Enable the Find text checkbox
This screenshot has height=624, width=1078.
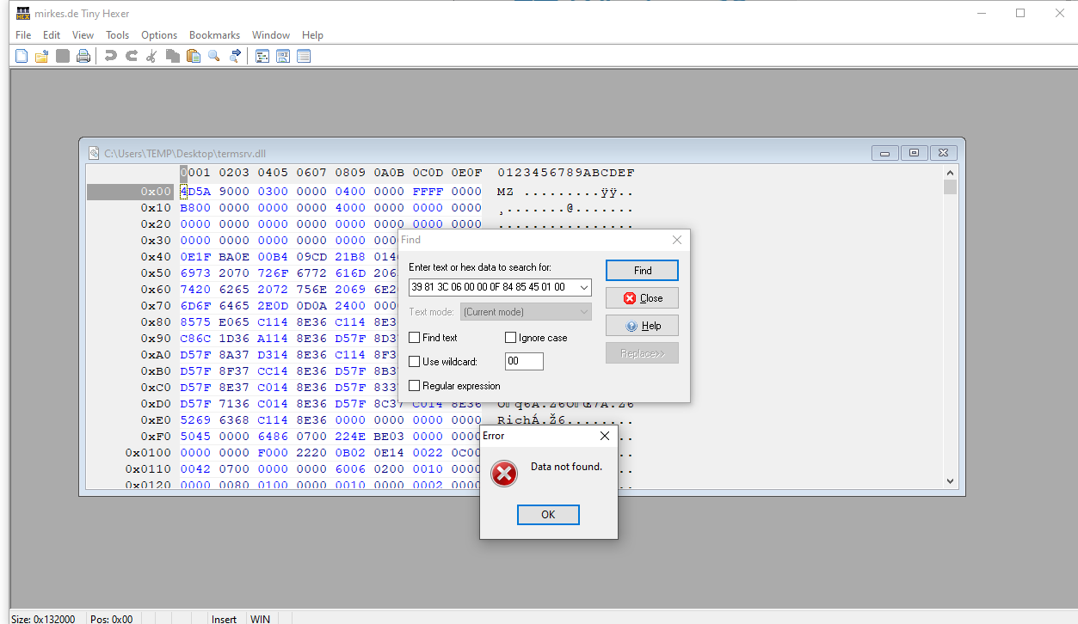click(414, 338)
